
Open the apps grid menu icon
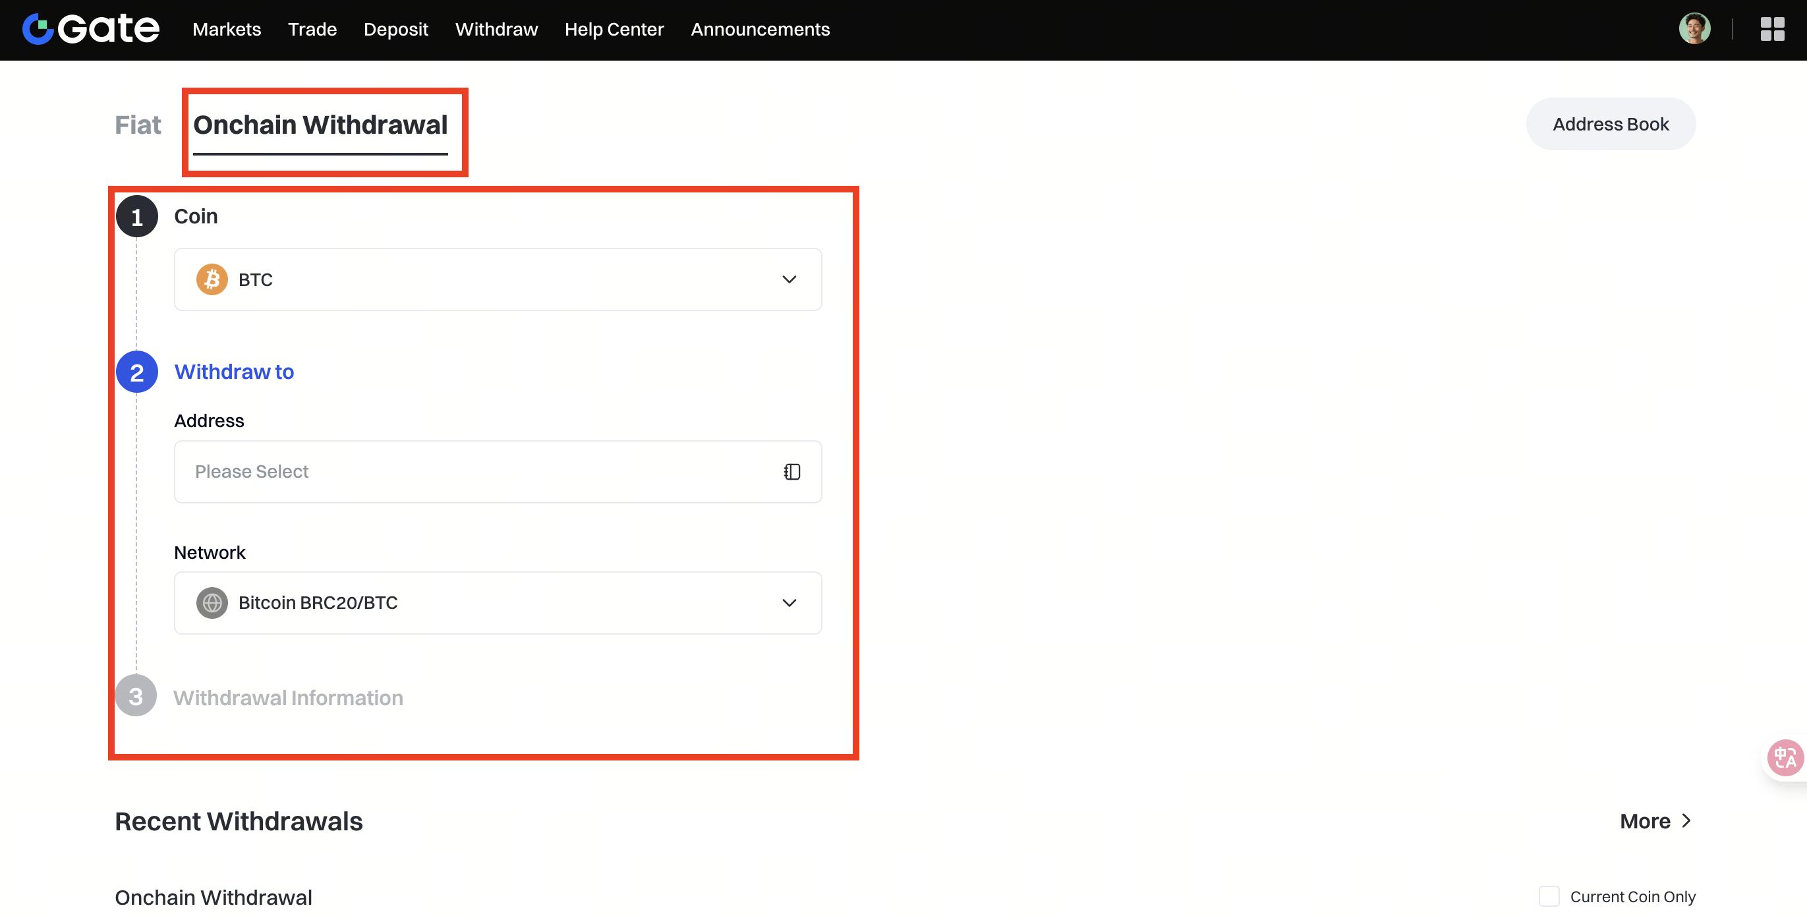coord(1772,30)
